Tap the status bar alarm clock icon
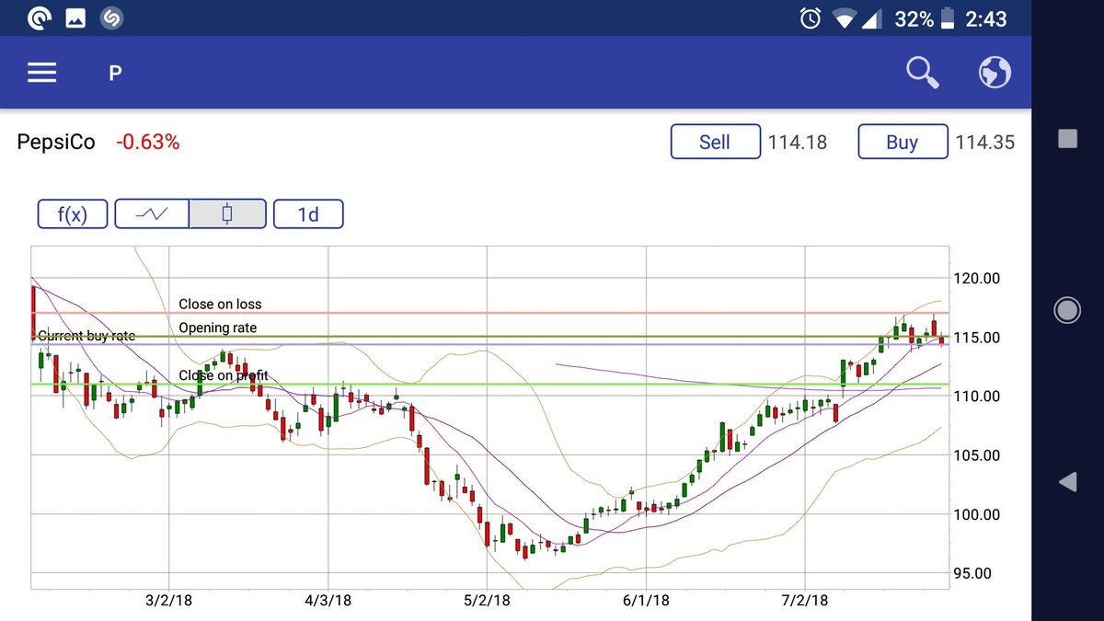The image size is (1104, 621). pyautogui.click(x=811, y=18)
